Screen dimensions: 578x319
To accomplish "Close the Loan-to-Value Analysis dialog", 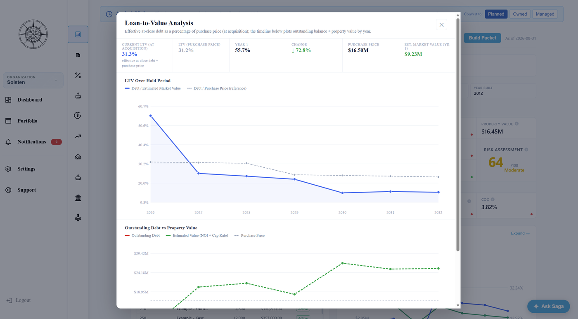I will click(441, 25).
